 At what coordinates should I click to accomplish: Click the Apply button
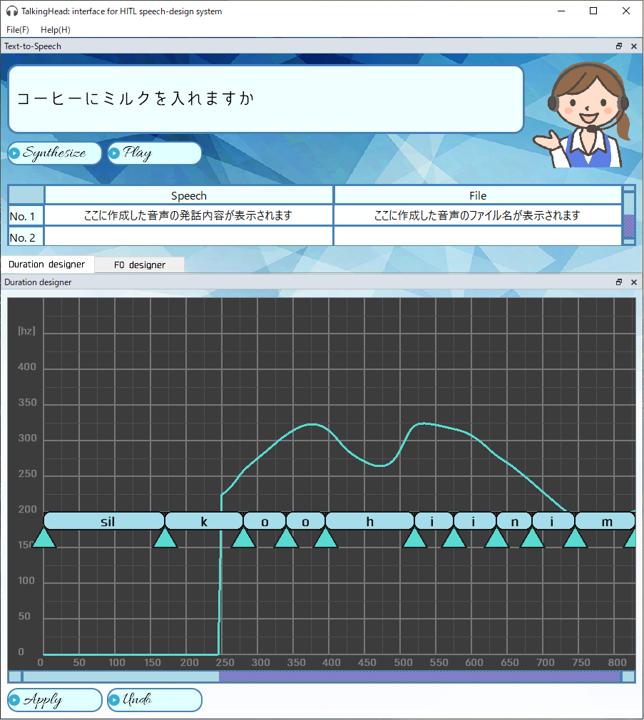[54, 700]
